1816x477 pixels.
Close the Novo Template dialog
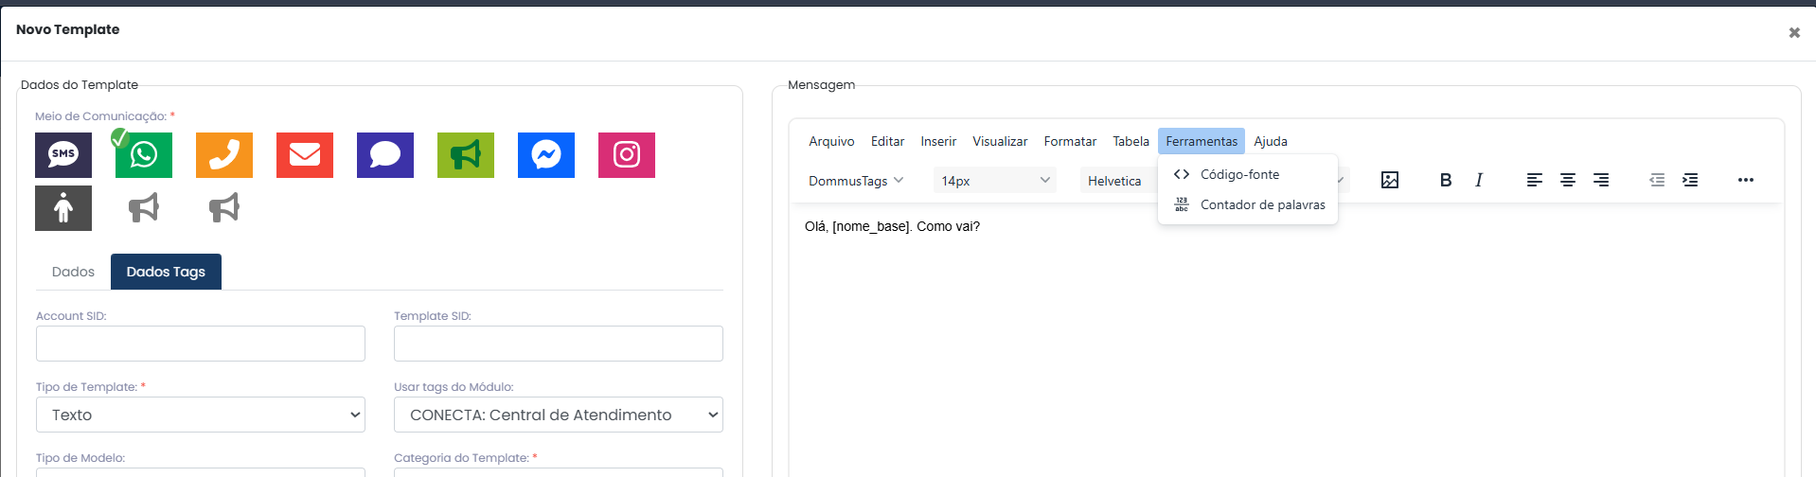pyautogui.click(x=1794, y=32)
